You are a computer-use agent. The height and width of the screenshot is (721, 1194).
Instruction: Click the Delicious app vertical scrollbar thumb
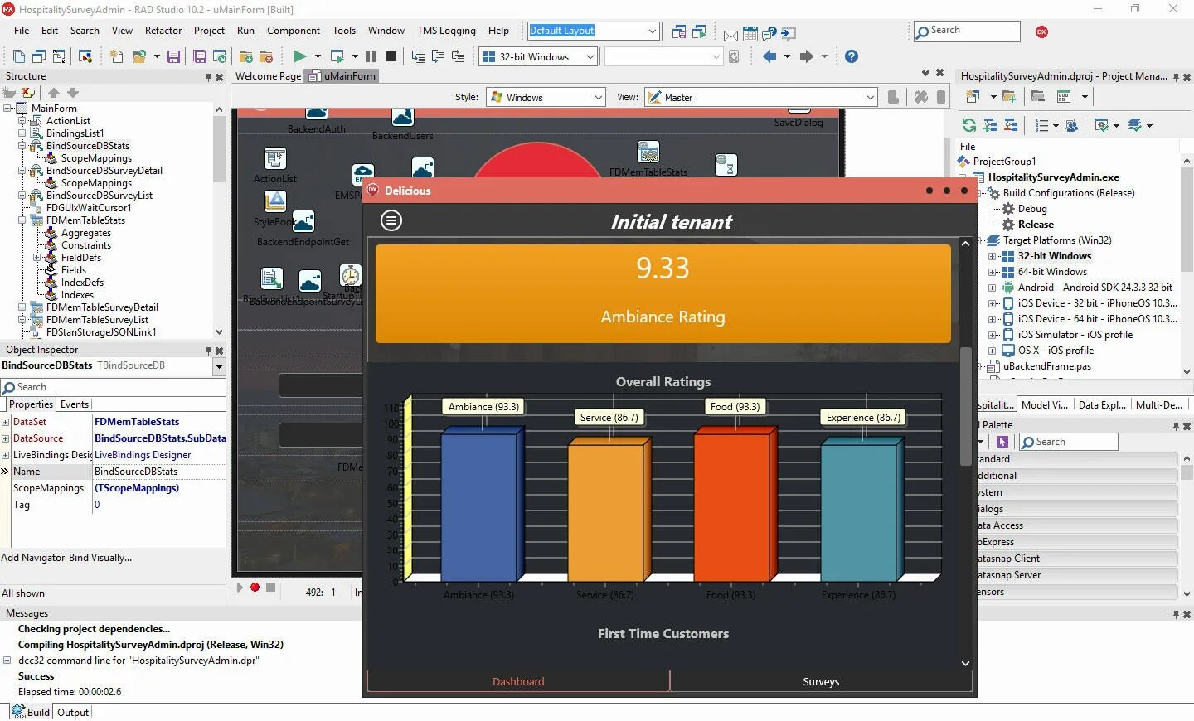(x=965, y=406)
